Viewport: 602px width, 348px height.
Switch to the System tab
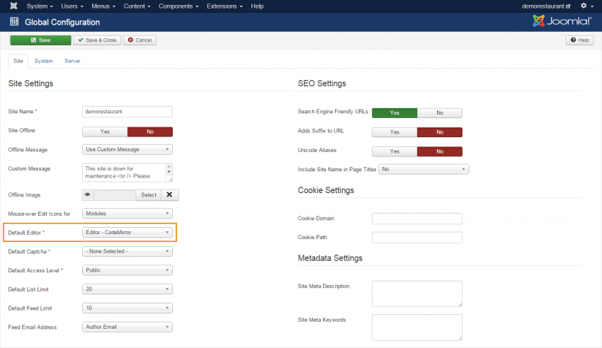[44, 61]
